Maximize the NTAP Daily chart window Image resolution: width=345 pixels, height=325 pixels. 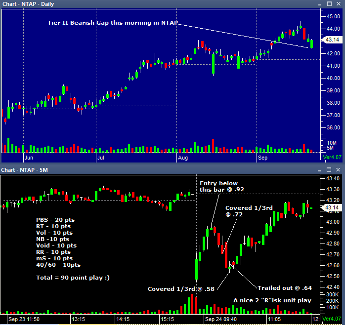(x=329, y=4)
